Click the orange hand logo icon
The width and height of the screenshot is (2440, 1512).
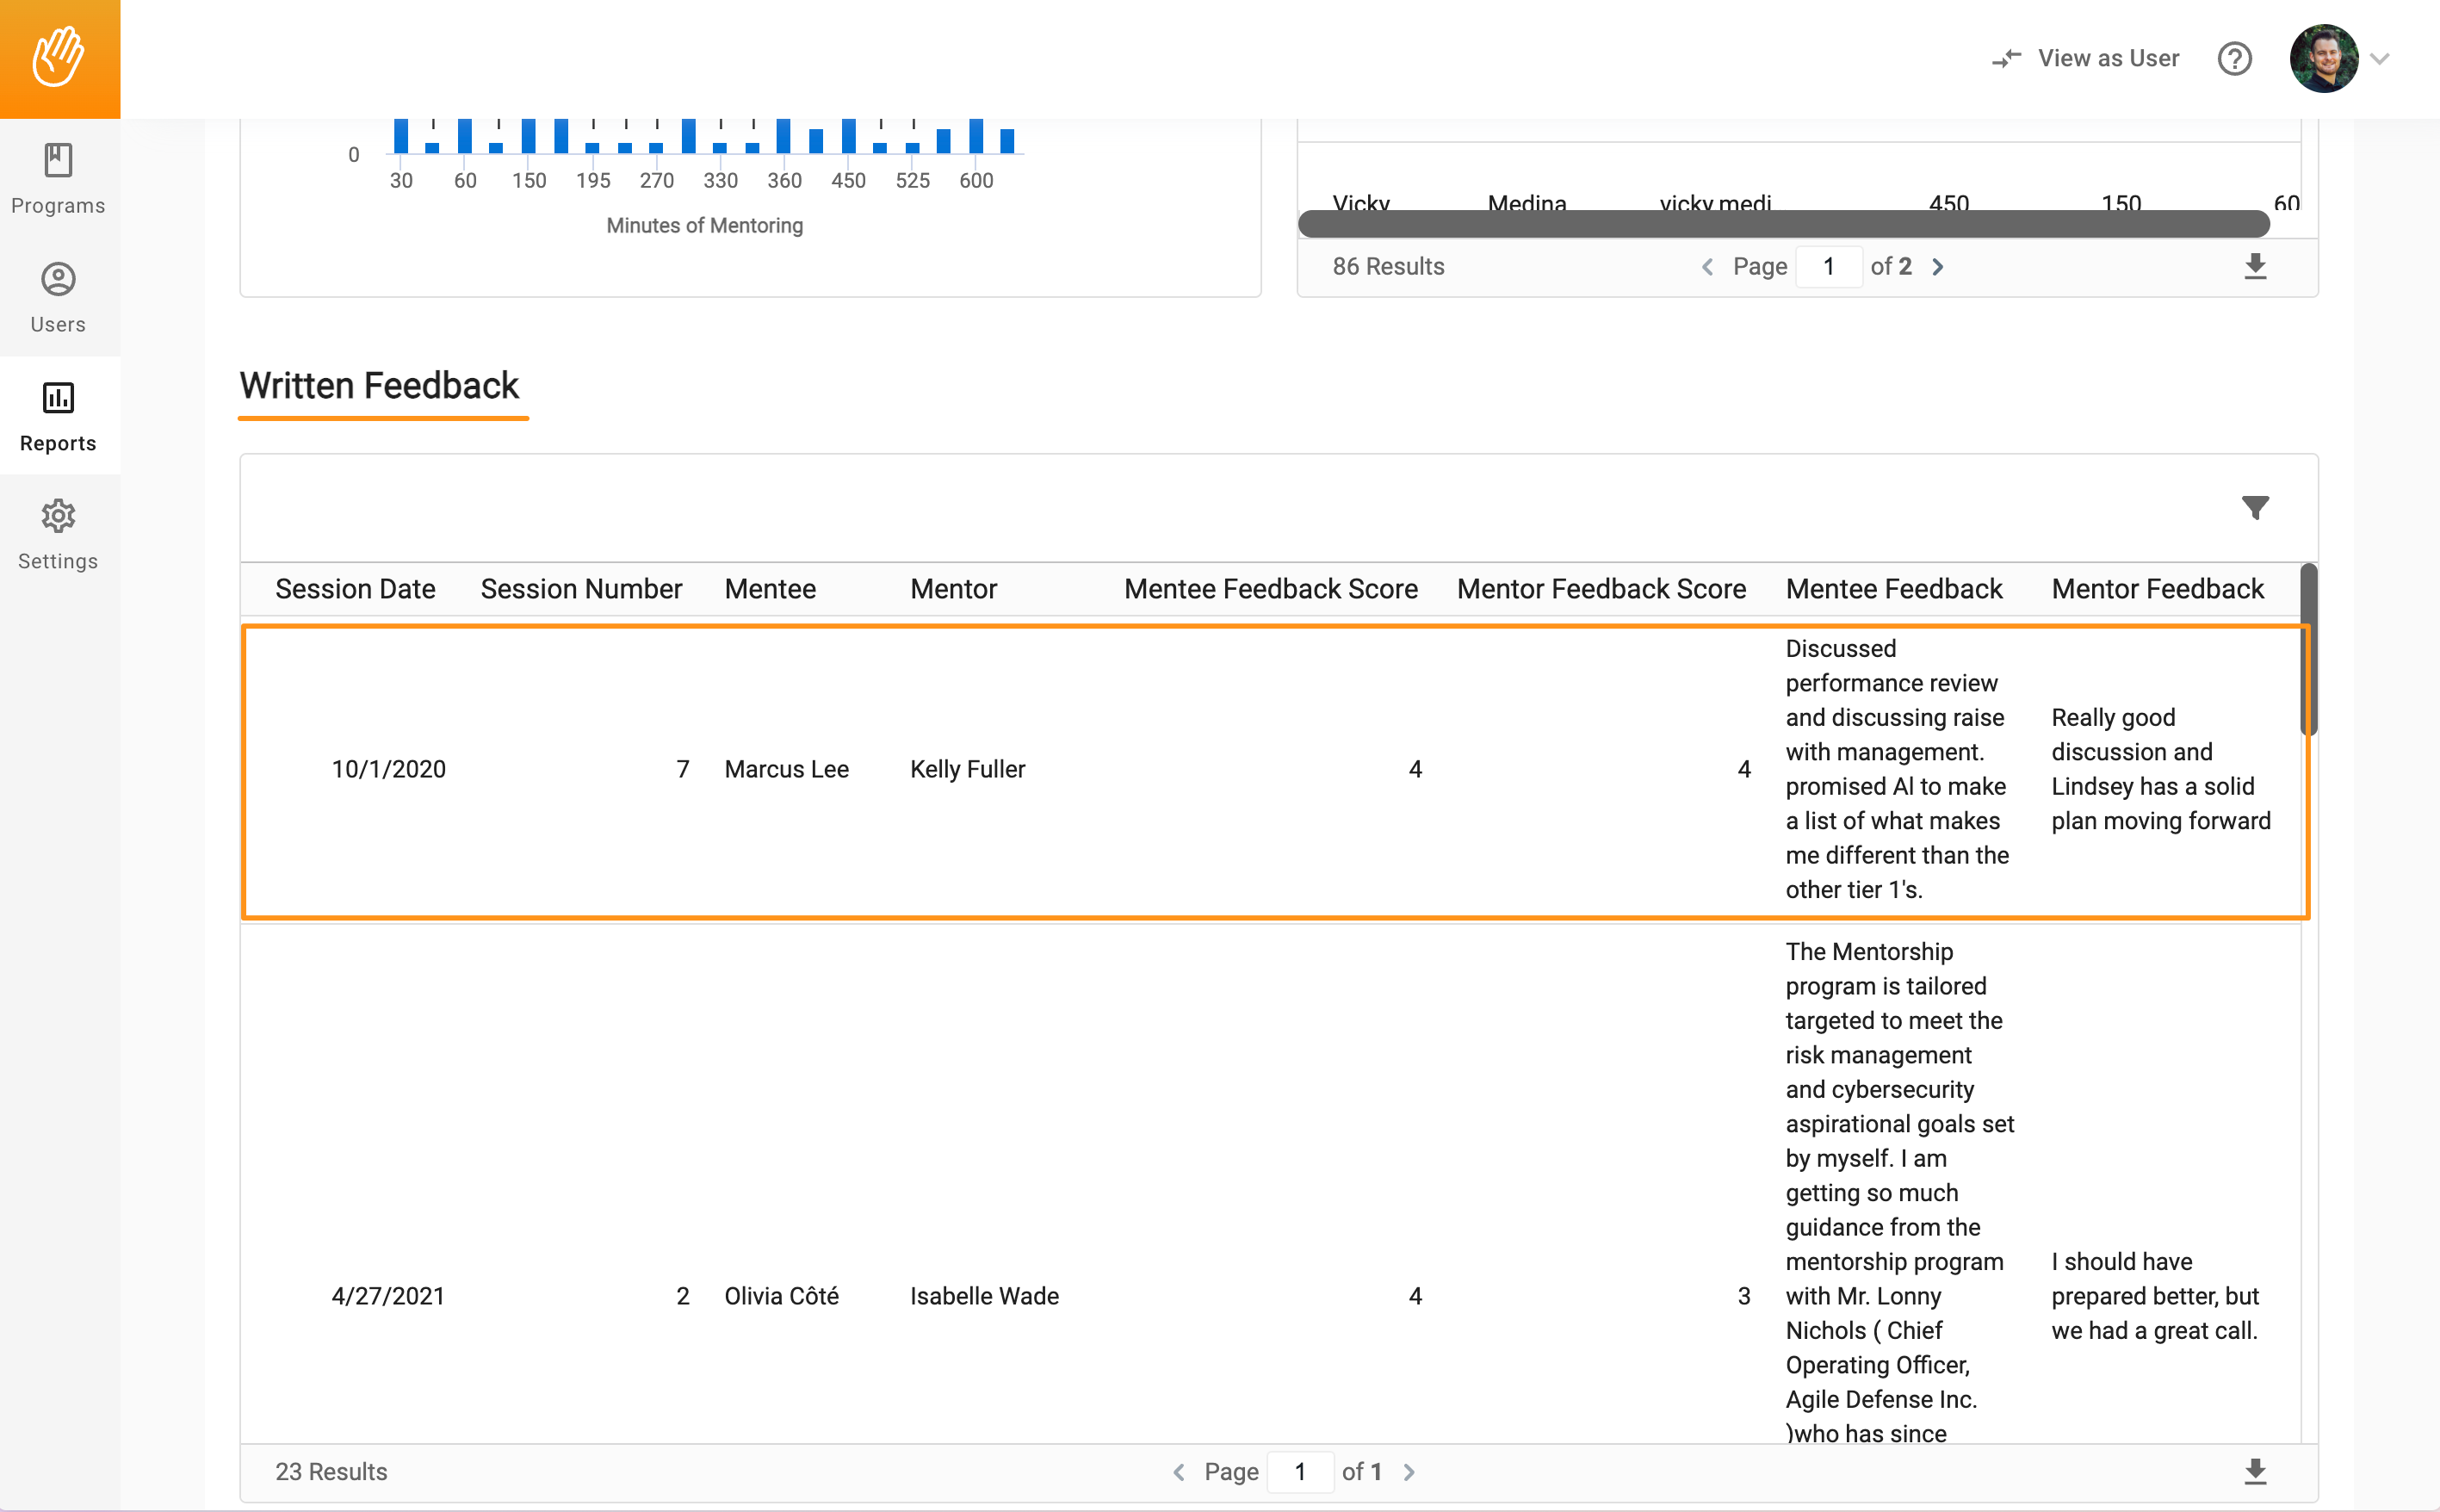pos(59,58)
